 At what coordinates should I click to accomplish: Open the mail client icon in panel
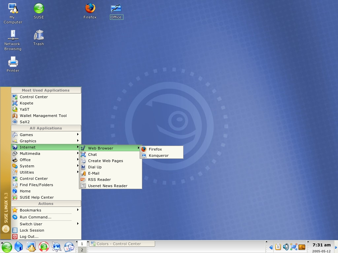(x=69, y=247)
